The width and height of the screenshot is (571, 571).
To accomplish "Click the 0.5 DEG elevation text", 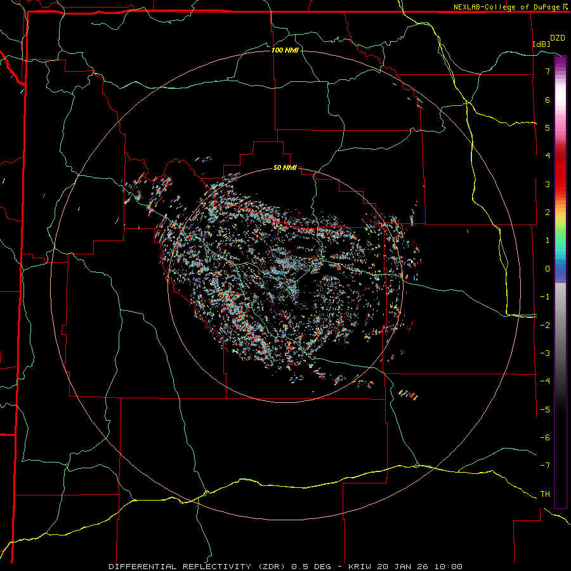I will 311,567.
